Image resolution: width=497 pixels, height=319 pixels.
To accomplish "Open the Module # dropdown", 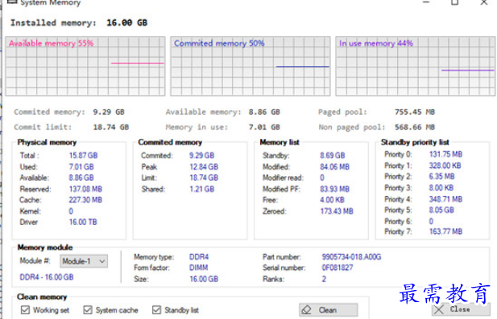I will [84, 261].
